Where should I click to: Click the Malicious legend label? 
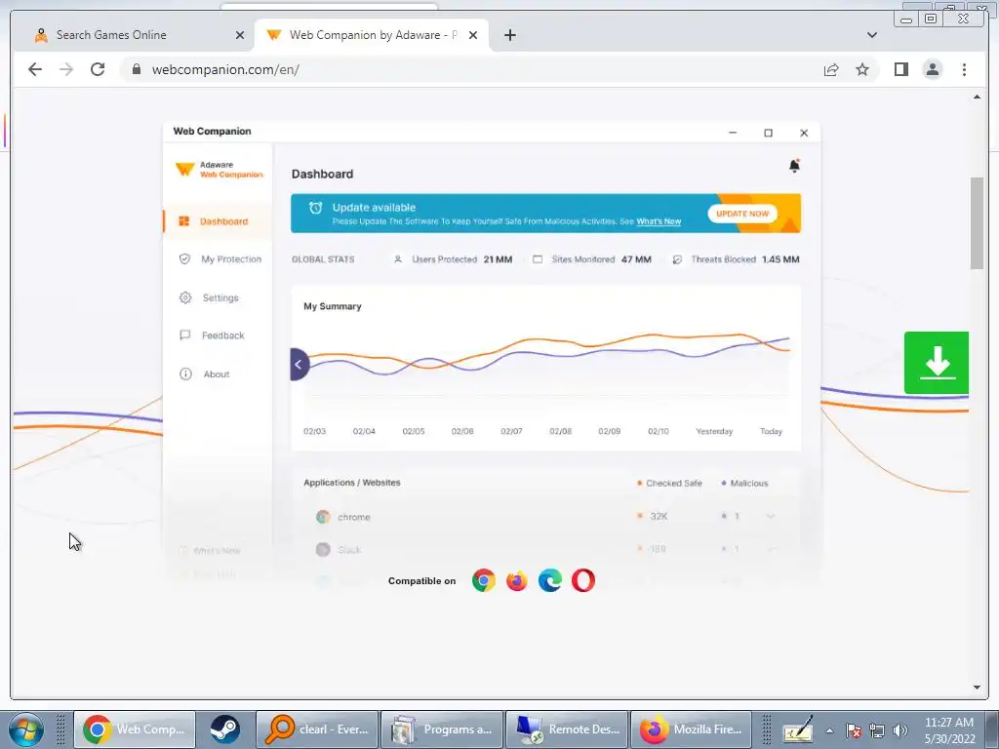pyautogui.click(x=744, y=484)
